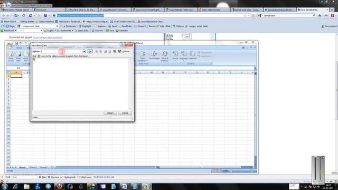This screenshot has width=338, height=190.
Task: Open Home tab in Excel ribbon
Action: [x=19, y=48]
